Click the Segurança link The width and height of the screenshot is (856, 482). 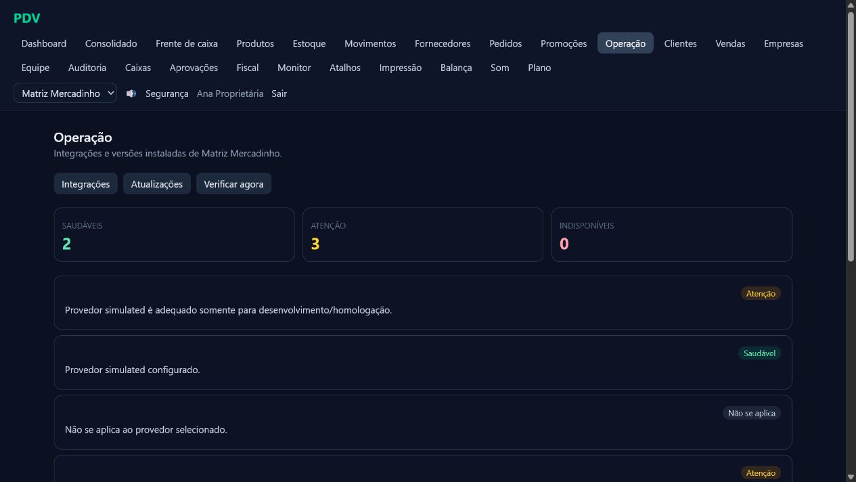pos(167,93)
